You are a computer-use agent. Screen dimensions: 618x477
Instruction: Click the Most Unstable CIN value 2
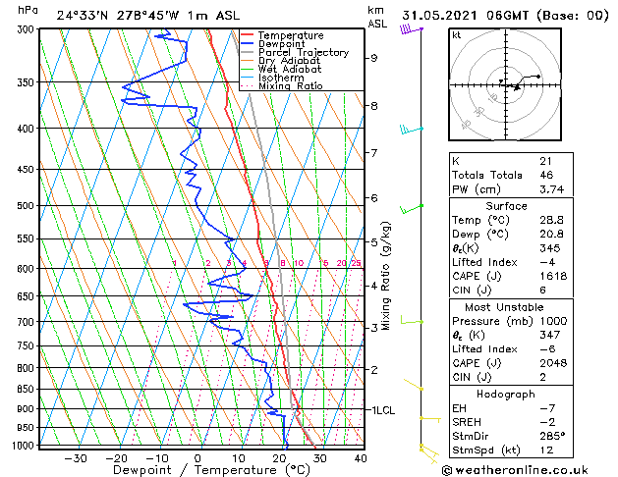(x=542, y=377)
